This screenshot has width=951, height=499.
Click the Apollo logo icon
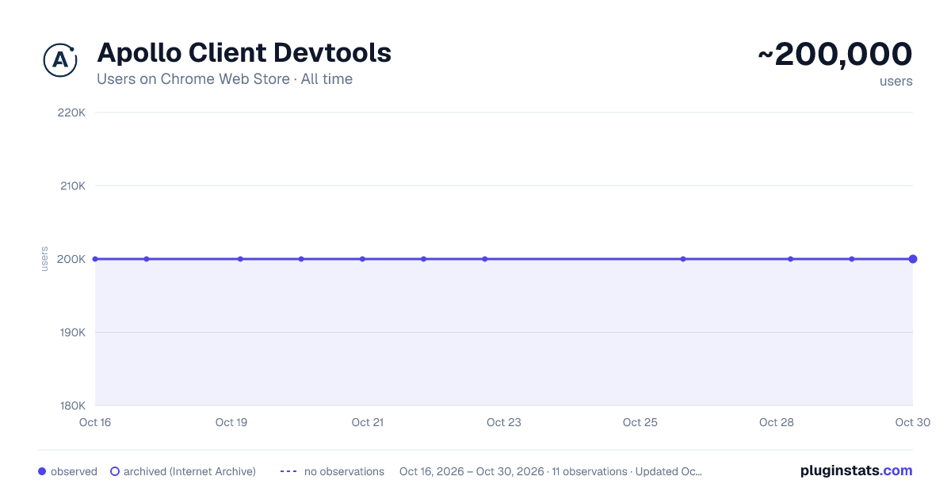[x=59, y=60]
